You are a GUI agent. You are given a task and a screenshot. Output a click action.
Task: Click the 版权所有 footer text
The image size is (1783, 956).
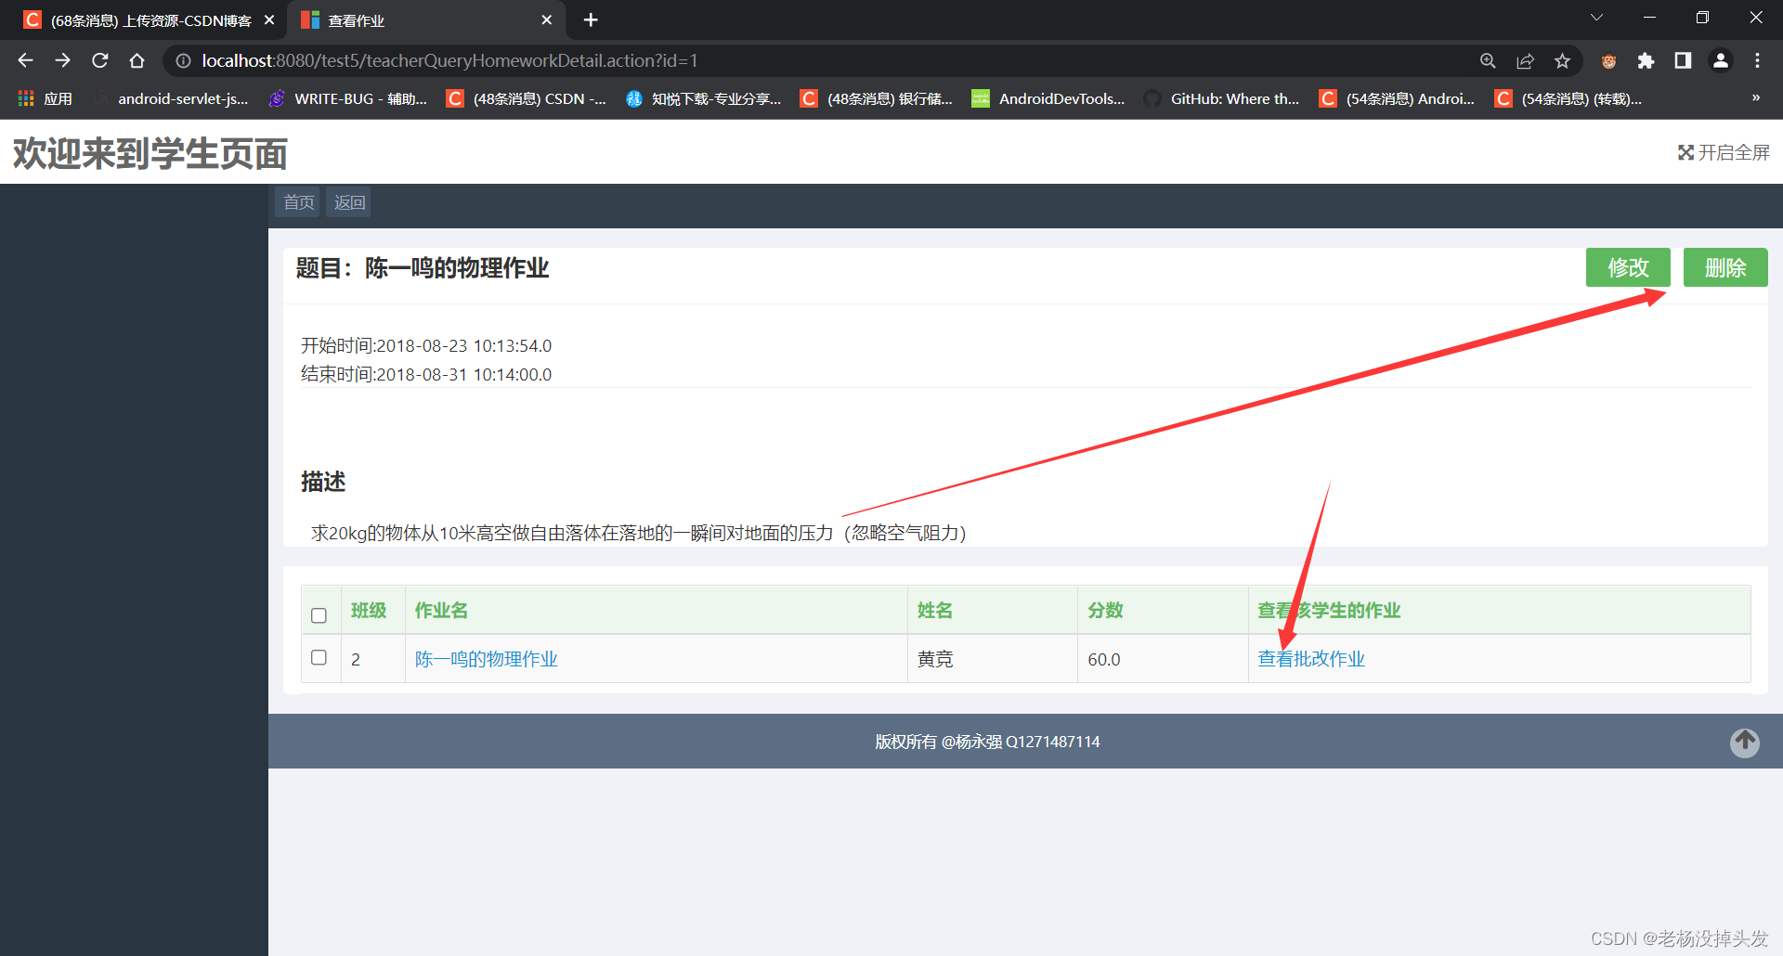pos(987,742)
